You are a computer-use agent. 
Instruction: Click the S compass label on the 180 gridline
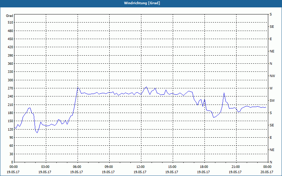(x=271, y=113)
